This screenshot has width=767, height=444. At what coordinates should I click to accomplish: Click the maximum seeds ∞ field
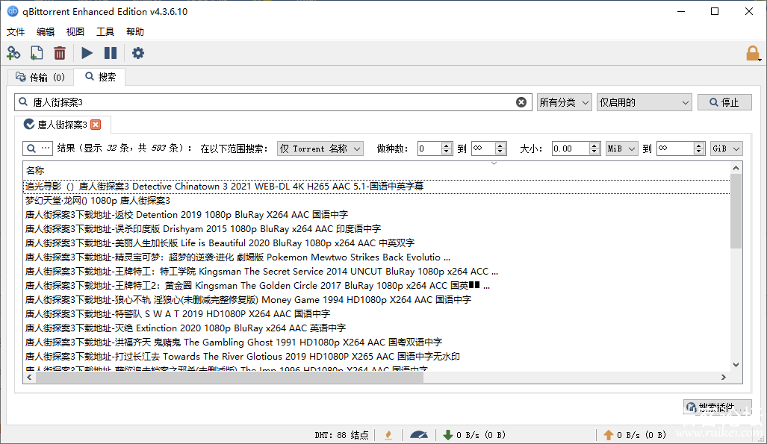483,148
